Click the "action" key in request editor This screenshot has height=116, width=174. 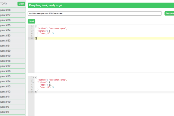(42, 28)
